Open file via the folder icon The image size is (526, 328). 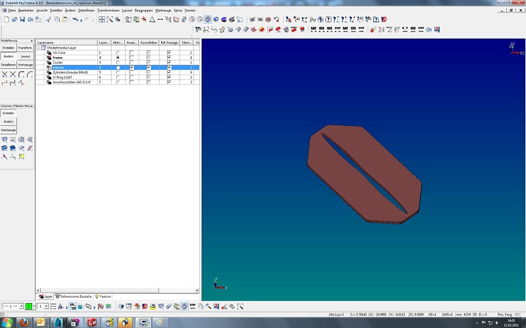point(14,20)
